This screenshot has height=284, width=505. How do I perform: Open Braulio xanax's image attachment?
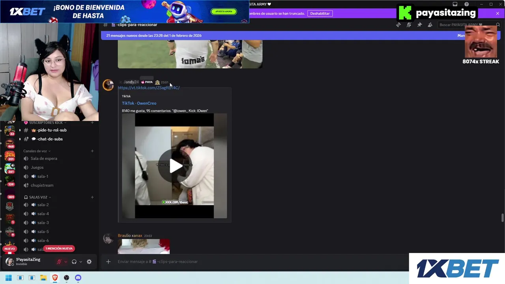coord(144,247)
